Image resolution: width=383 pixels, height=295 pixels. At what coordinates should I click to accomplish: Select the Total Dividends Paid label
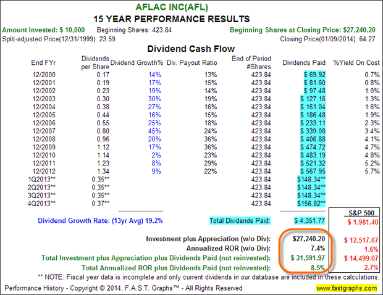click(x=240, y=220)
